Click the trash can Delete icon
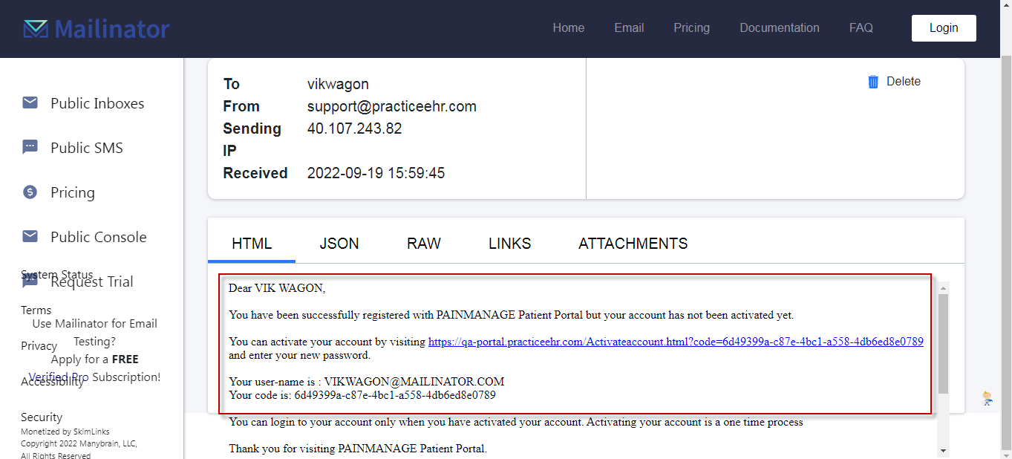 (x=873, y=82)
